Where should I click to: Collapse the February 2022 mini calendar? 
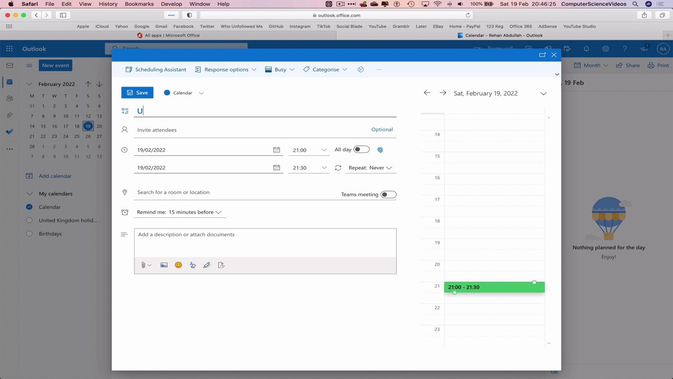click(x=29, y=84)
